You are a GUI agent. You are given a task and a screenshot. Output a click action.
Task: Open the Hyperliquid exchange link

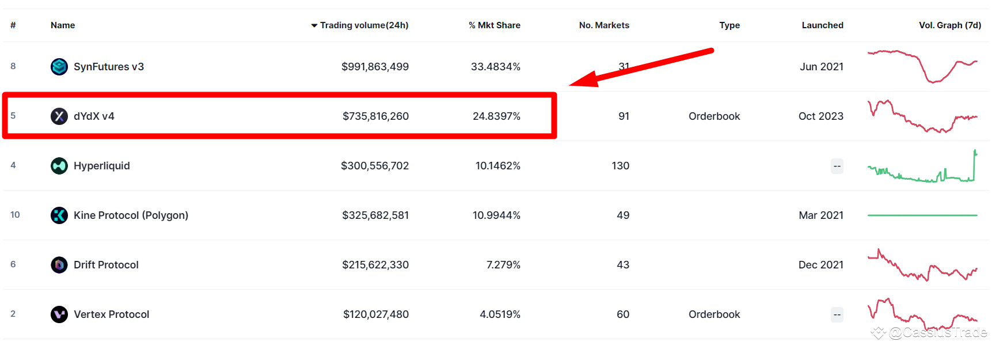(102, 166)
